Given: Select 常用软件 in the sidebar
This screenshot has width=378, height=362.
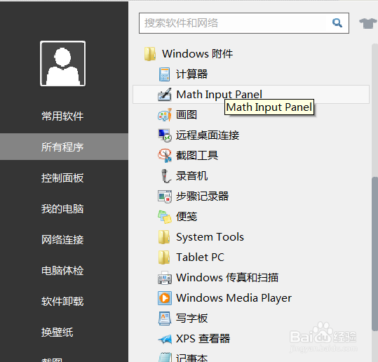Looking at the screenshot, I should pos(62,116).
